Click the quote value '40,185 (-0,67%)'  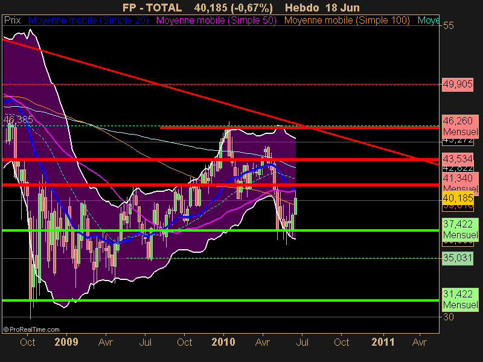click(x=234, y=8)
